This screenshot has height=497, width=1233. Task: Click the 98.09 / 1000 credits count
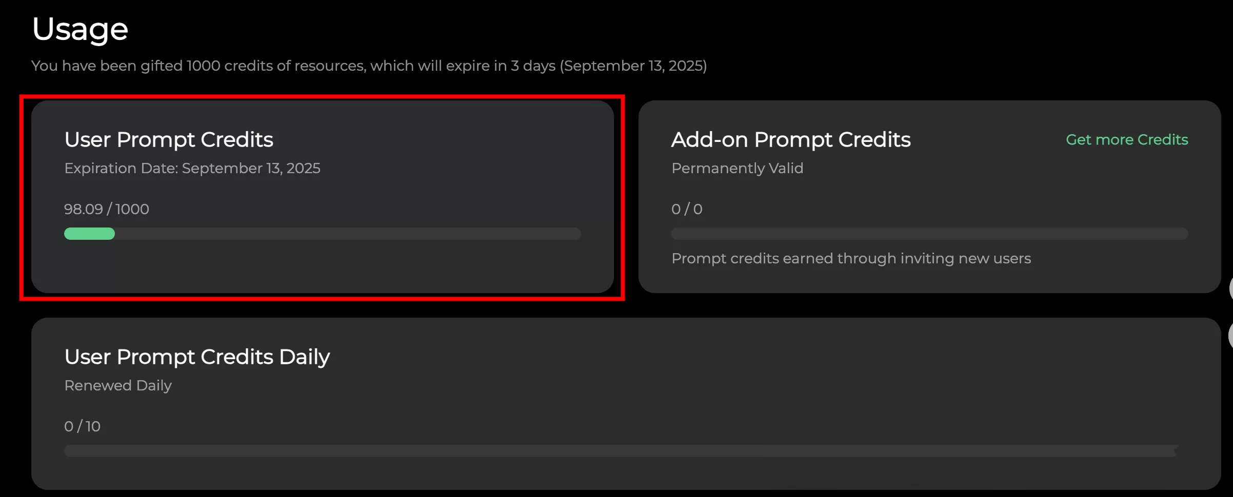pos(107,209)
